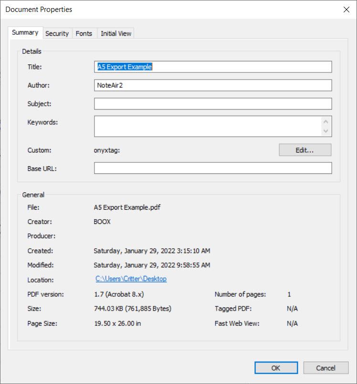Select the Summary tab
Screen dimensions: 357x384
(x=25, y=32)
